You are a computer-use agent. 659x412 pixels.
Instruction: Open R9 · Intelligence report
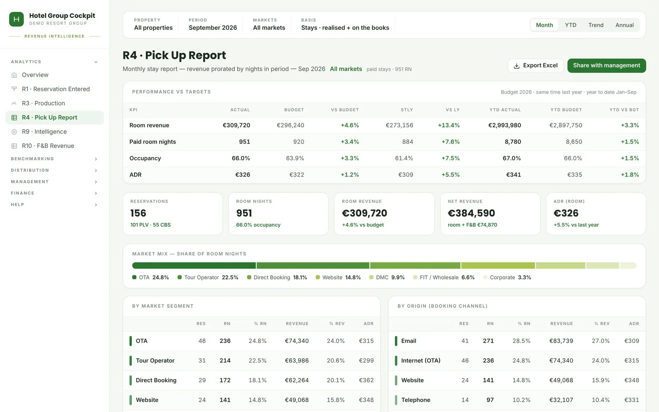pos(54,132)
